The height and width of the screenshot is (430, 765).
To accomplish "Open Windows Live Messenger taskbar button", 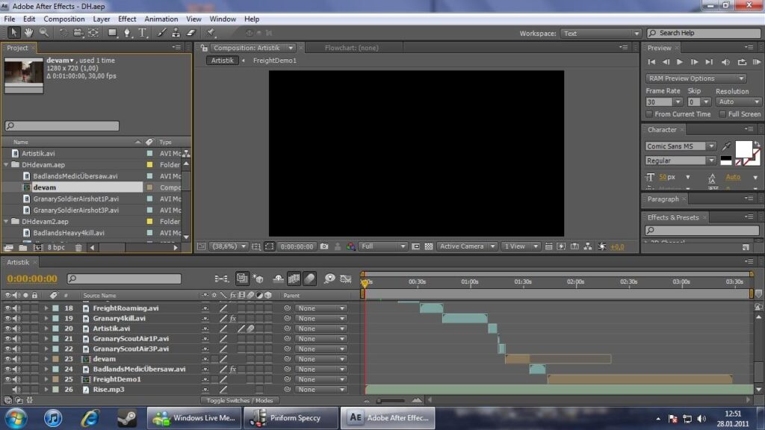I will pyautogui.click(x=194, y=418).
